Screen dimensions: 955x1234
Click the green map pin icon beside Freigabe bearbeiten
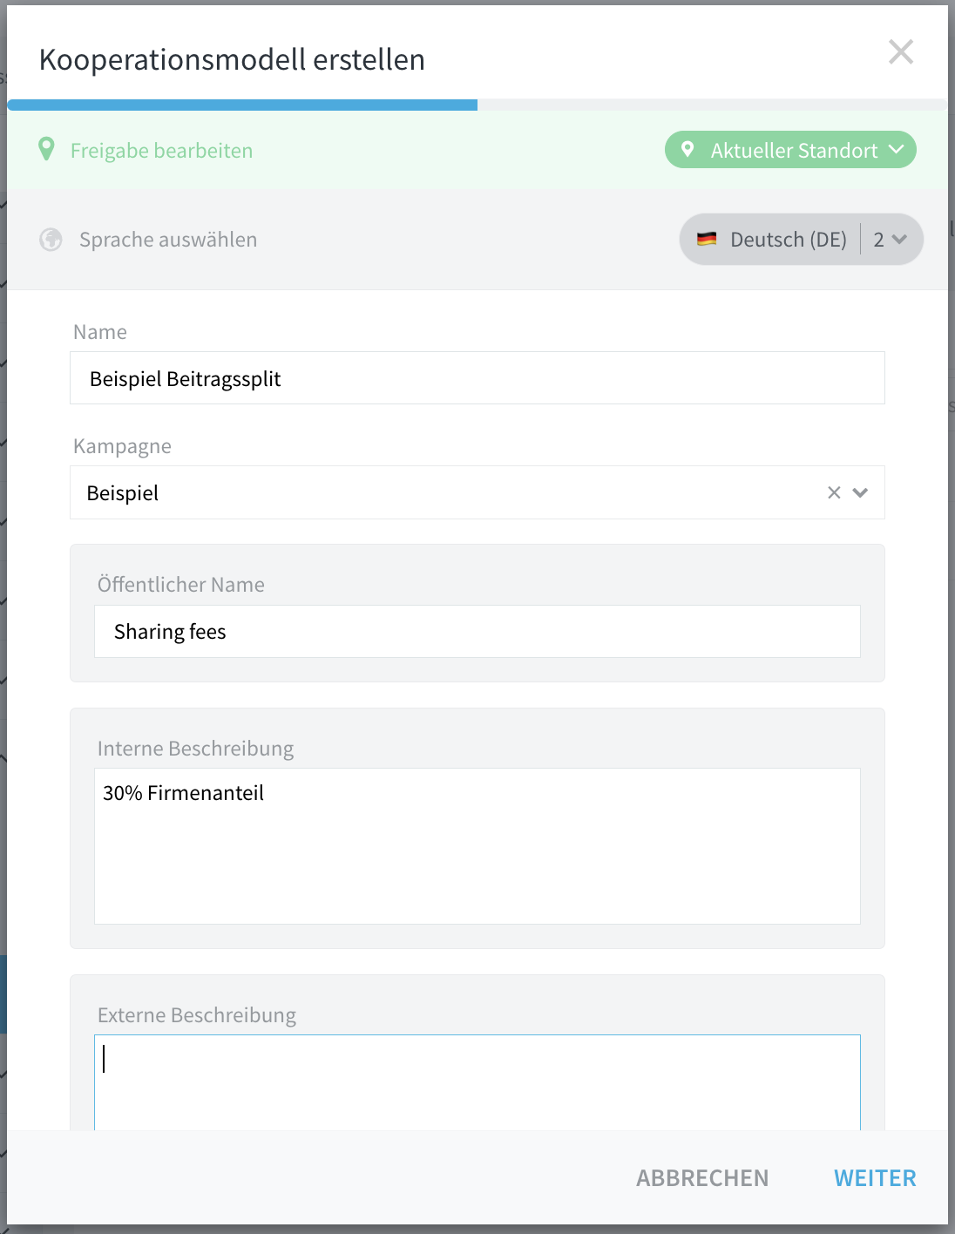point(47,149)
